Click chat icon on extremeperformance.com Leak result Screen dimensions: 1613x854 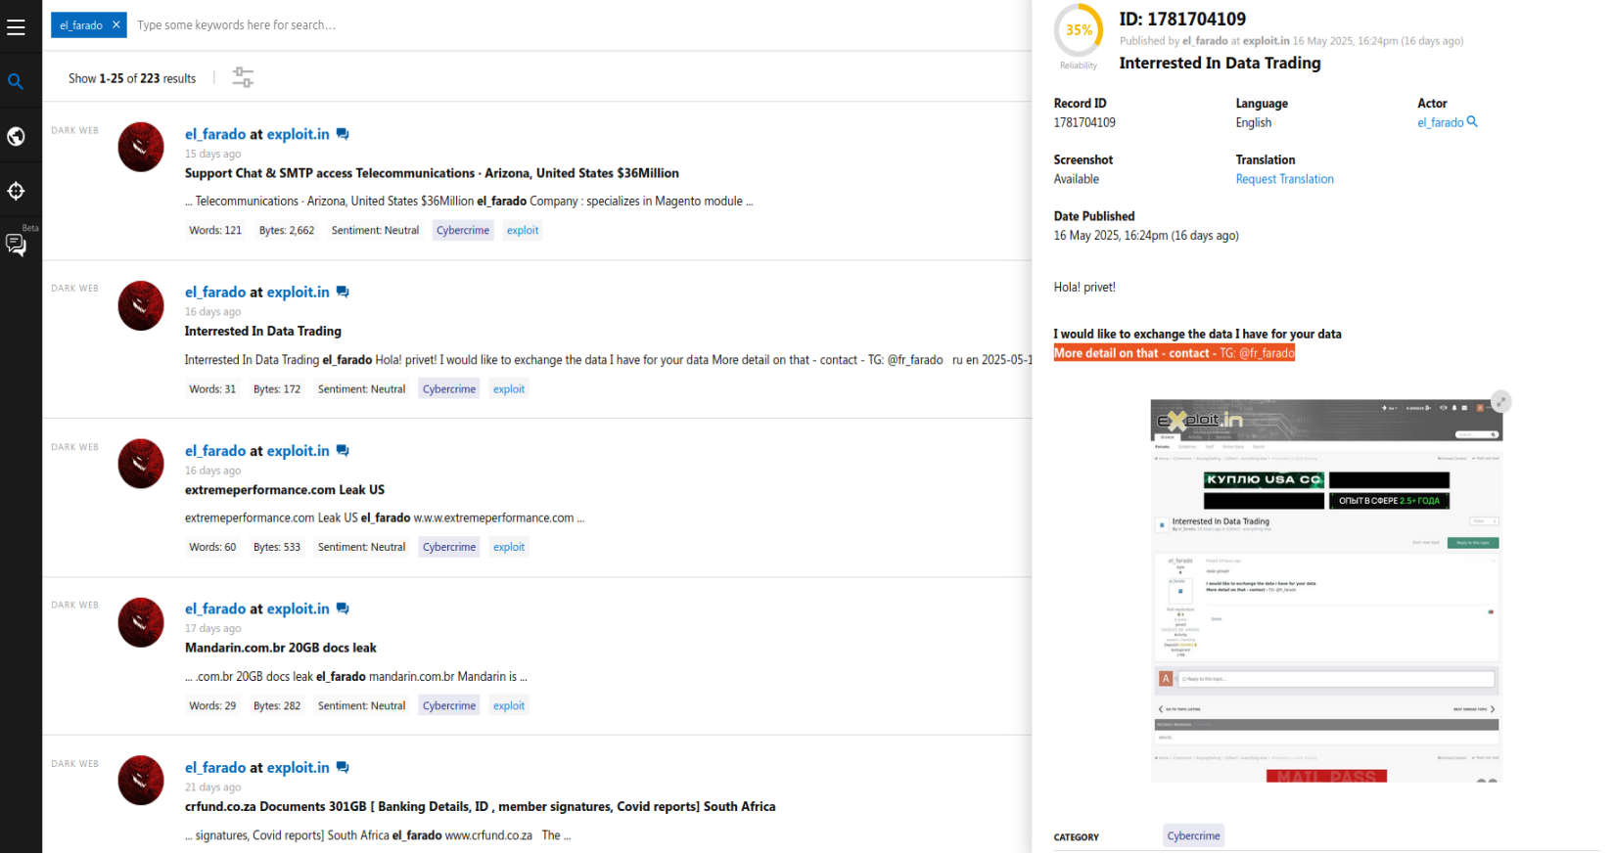point(343,451)
